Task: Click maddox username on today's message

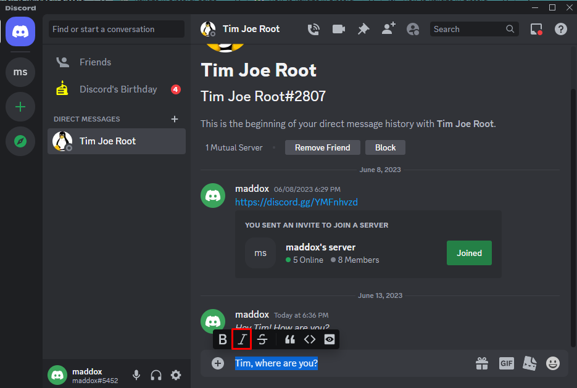Action: coord(252,315)
